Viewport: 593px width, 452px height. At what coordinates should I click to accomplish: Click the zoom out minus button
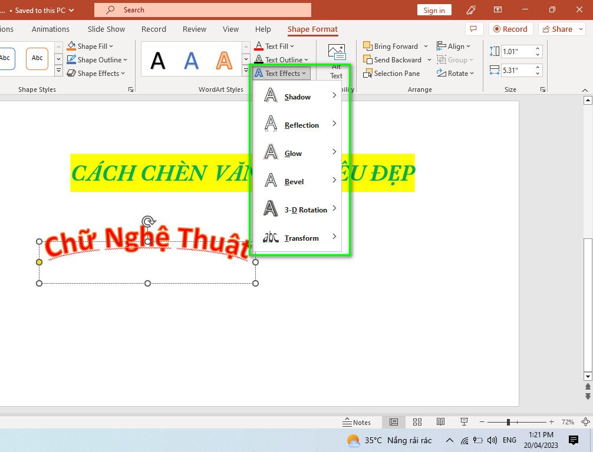(482, 422)
